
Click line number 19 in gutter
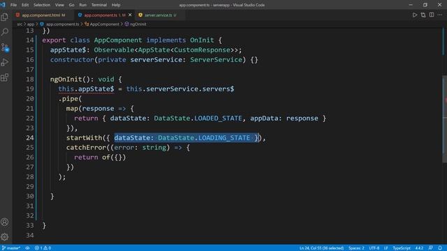[x=29, y=89]
